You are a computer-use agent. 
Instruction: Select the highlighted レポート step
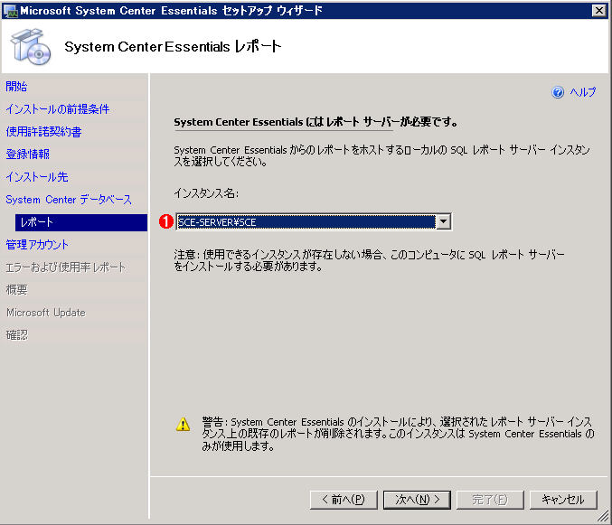(x=81, y=222)
